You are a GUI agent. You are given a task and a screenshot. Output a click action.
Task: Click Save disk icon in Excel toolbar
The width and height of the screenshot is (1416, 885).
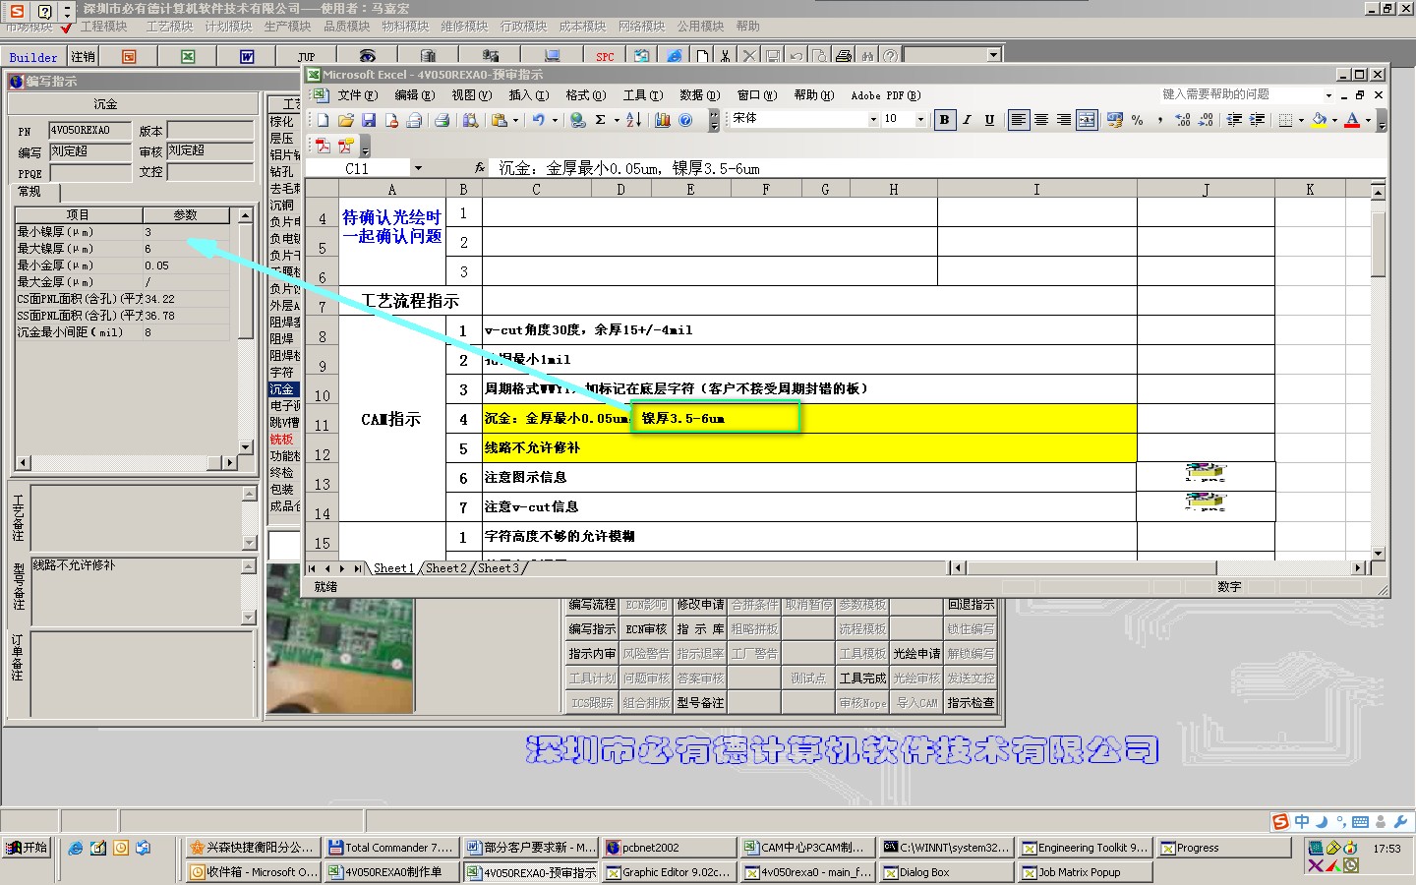[x=369, y=120]
